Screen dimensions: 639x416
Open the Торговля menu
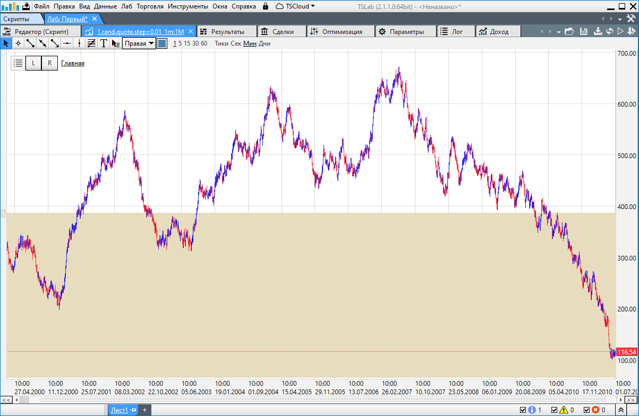click(150, 6)
